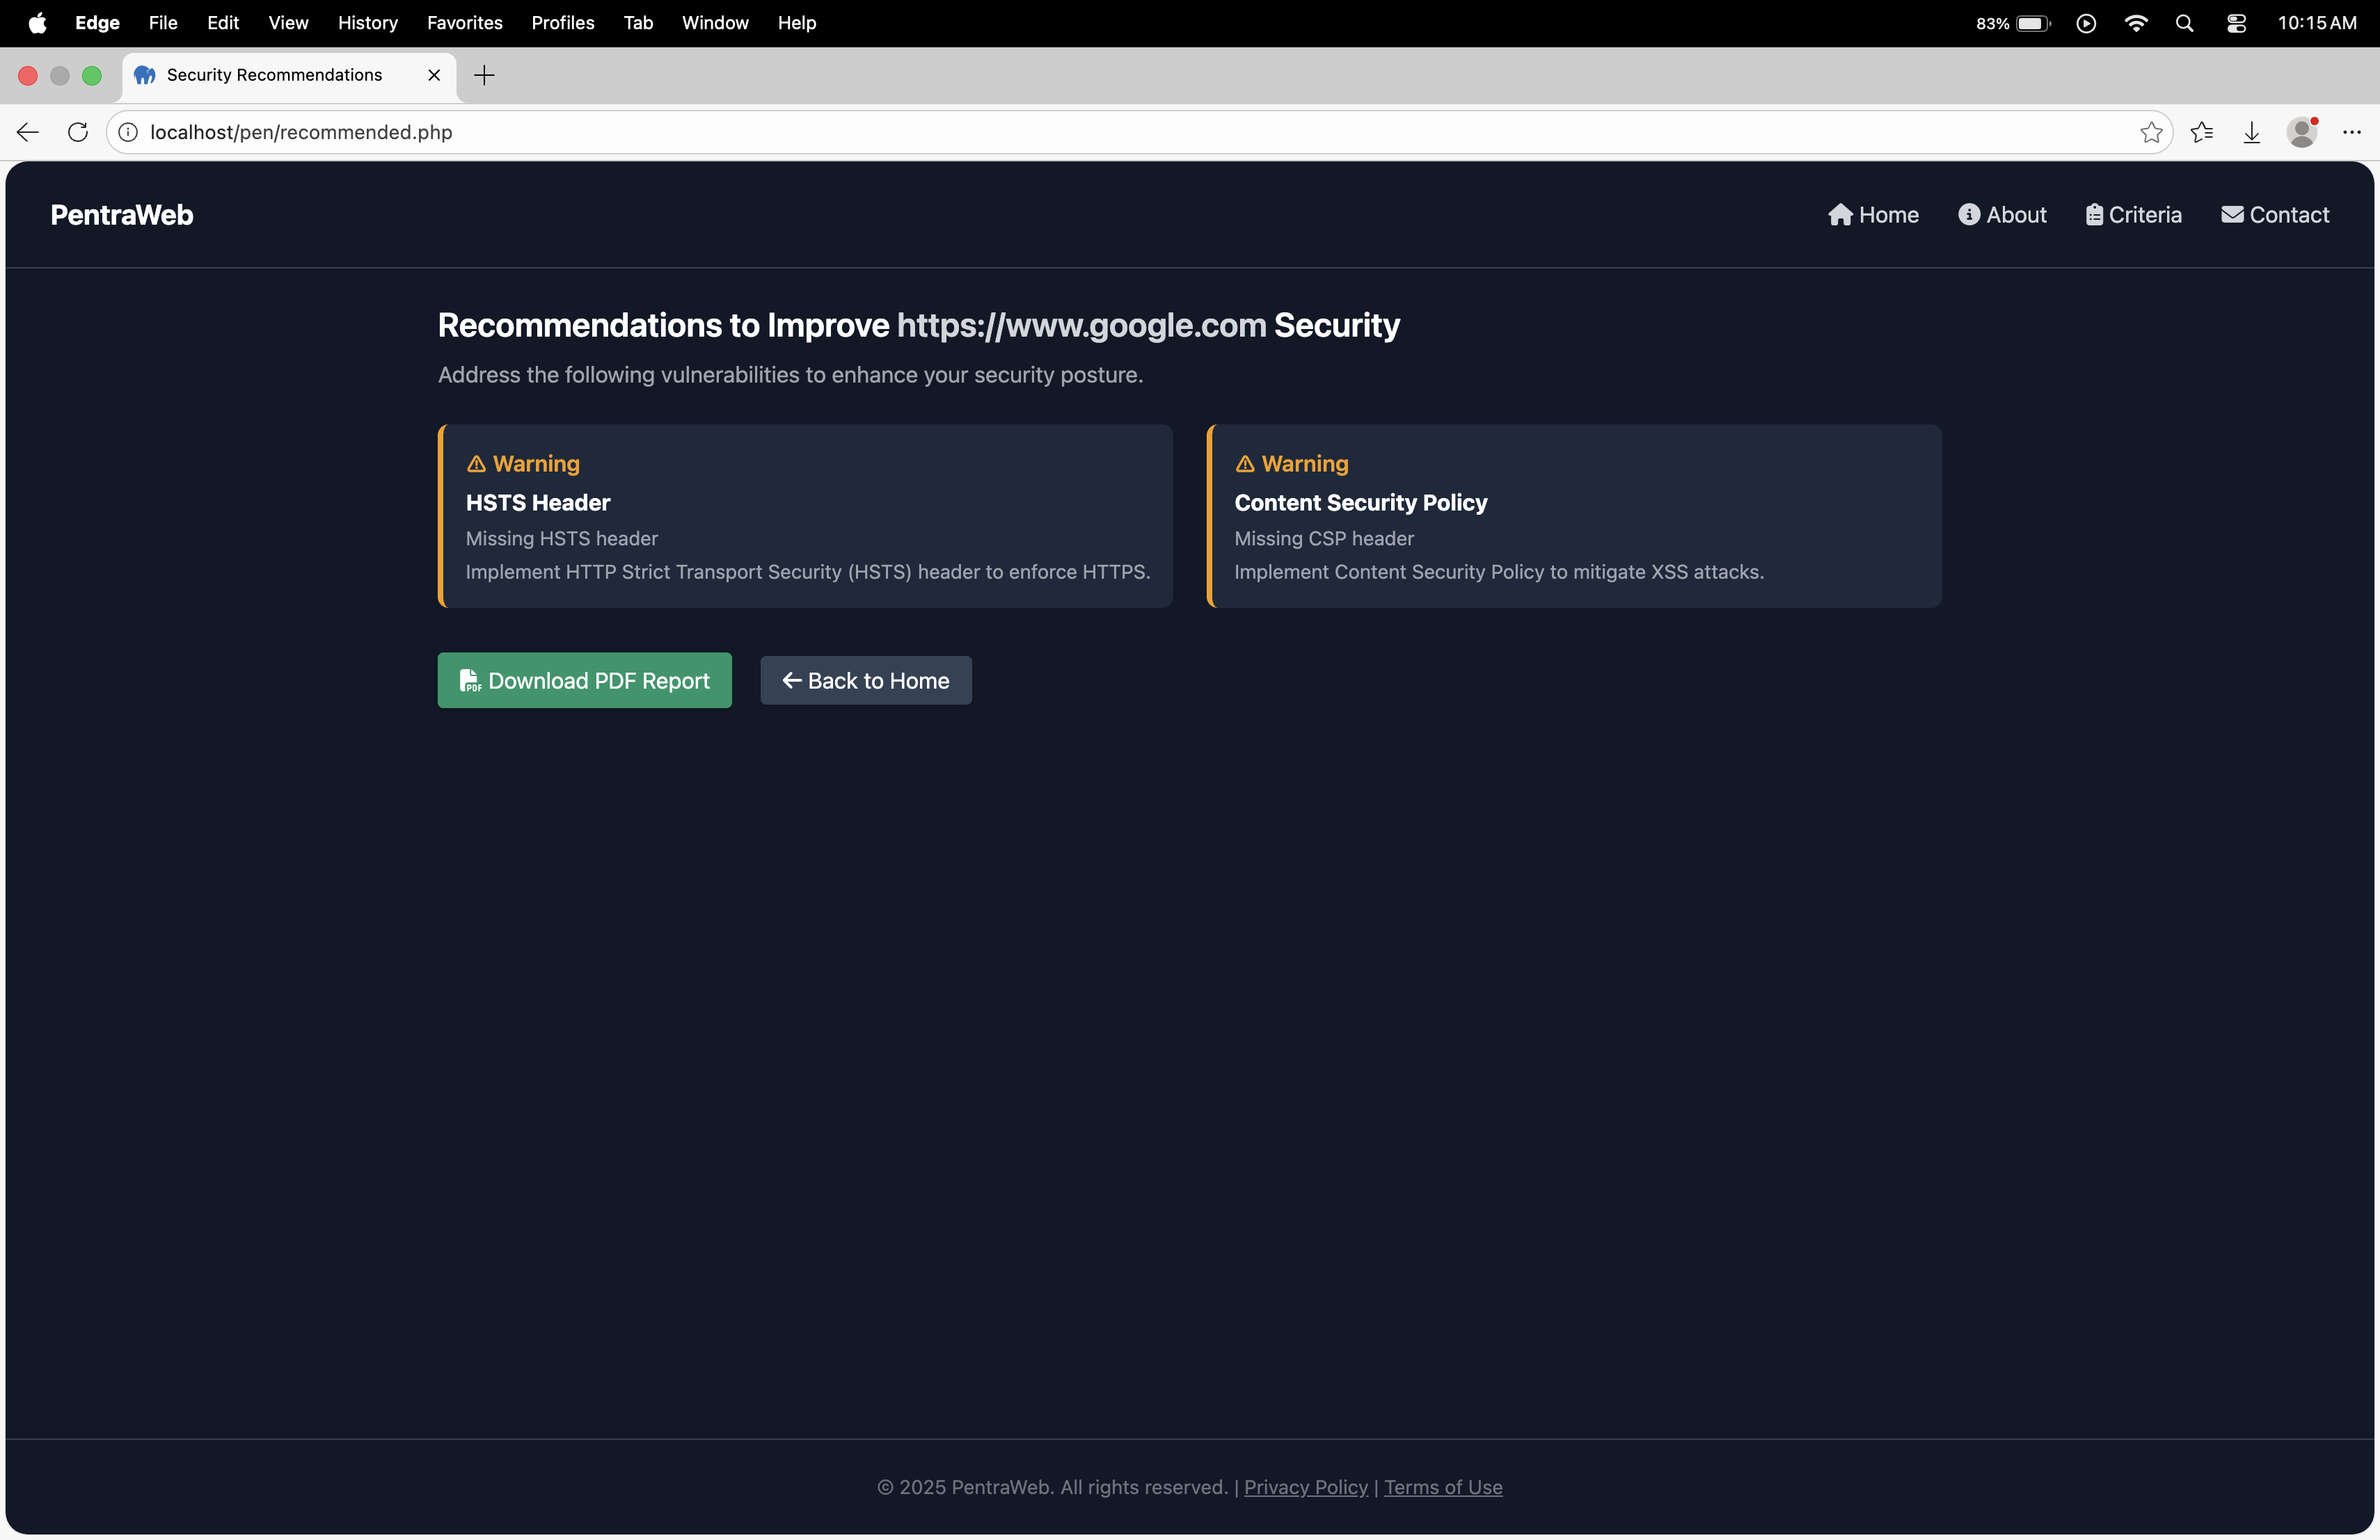Screen dimensions: 2380x1540
Task: Open macOS Control Center icon
Action: [2236, 23]
